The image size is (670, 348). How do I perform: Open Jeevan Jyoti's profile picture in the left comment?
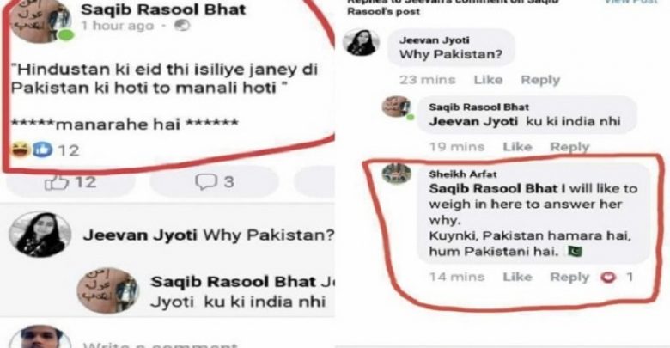coord(40,235)
